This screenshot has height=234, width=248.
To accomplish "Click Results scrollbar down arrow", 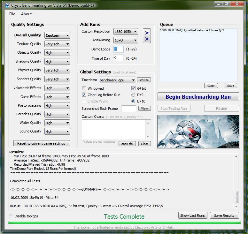I will [236, 206].
